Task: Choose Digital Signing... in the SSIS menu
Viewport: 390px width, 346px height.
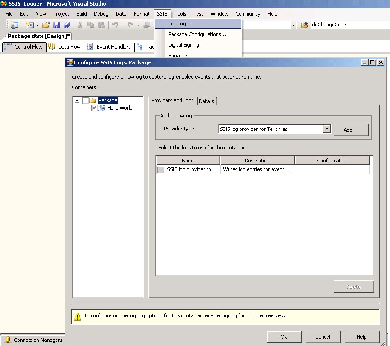Action: pos(198,45)
